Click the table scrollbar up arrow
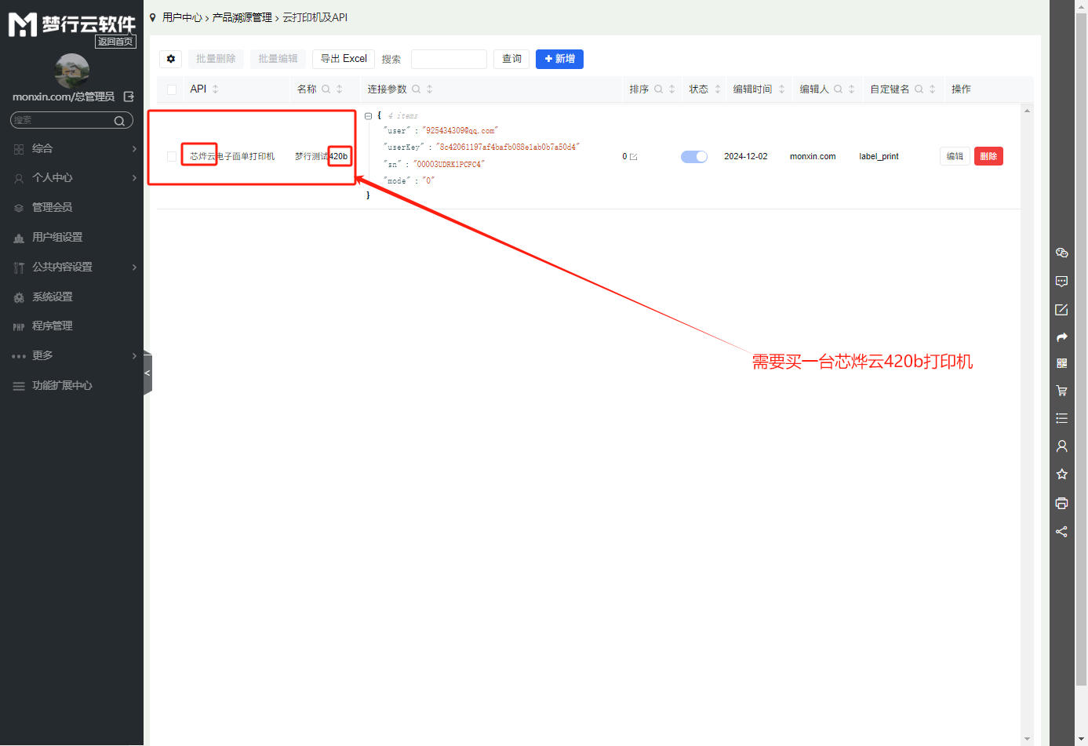1088x746 pixels. click(x=1027, y=111)
